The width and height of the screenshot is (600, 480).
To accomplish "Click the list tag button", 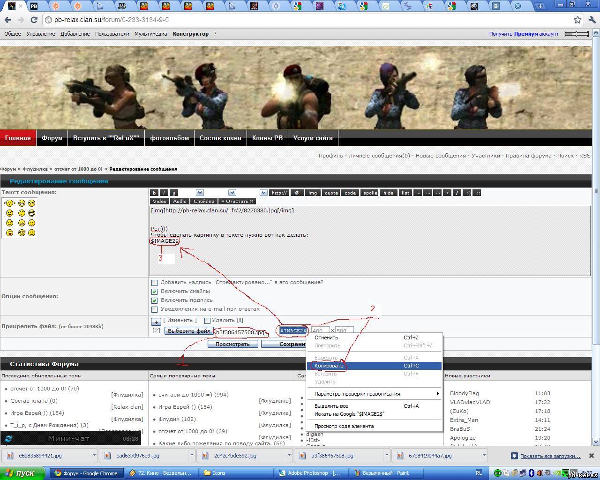I will [x=405, y=193].
